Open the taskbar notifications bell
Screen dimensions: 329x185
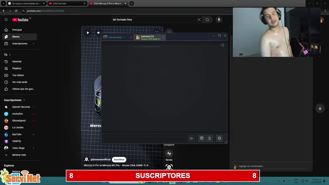tap(325, 181)
